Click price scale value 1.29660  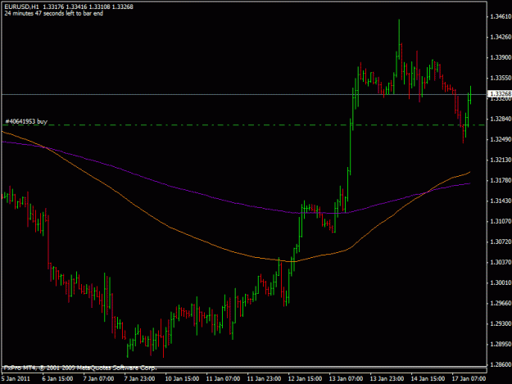[501, 303]
